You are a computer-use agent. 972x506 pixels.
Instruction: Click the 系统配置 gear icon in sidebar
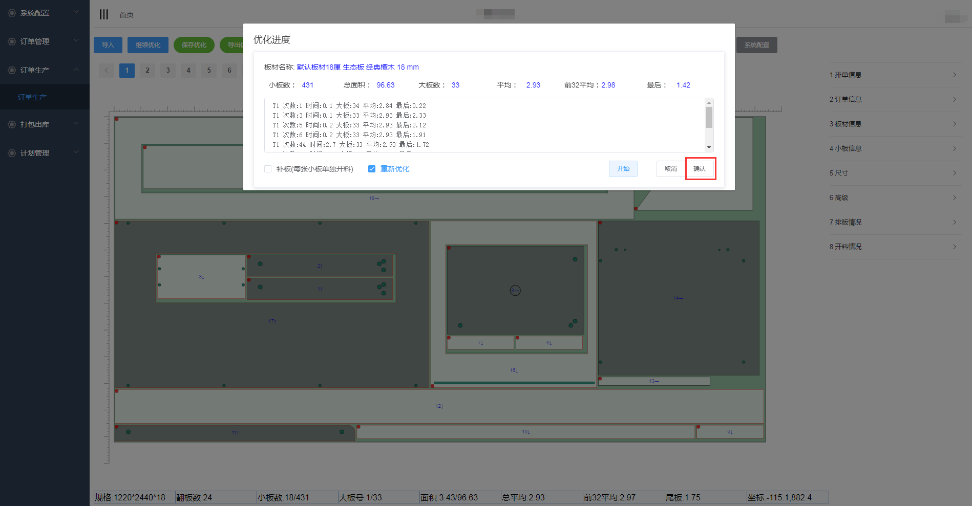12,13
